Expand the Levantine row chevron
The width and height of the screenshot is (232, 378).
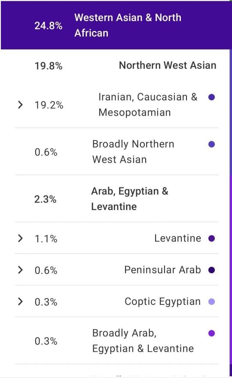tap(21, 238)
